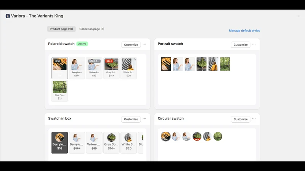This screenshot has height=171, width=305.
Task: Customize the Swatch in box style
Action: click(131, 119)
